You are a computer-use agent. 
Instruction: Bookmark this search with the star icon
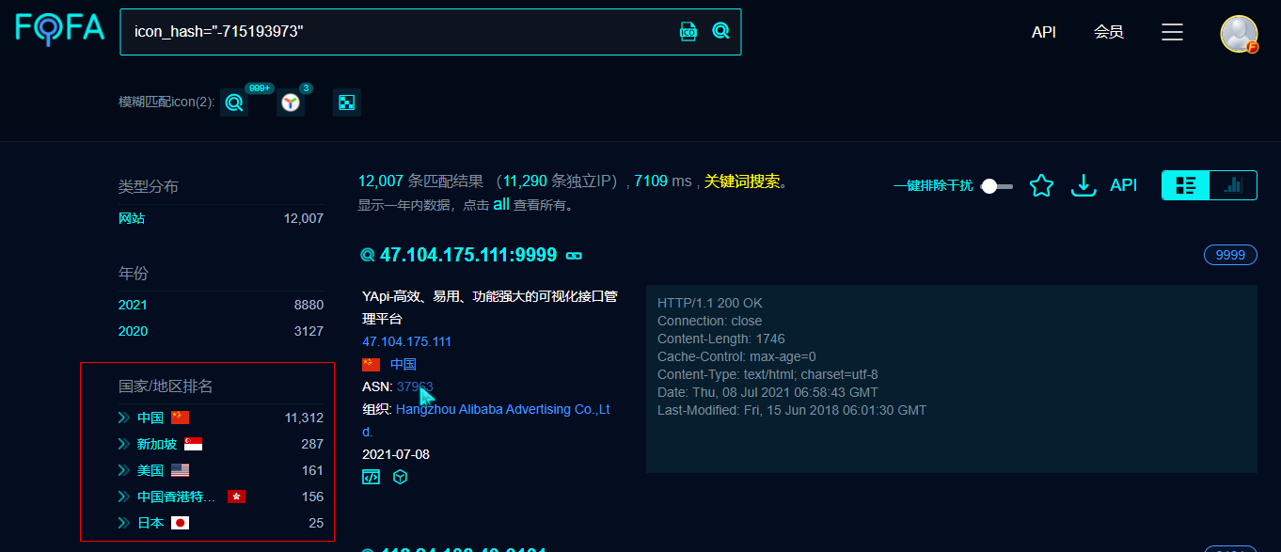tap(1041, 185)
